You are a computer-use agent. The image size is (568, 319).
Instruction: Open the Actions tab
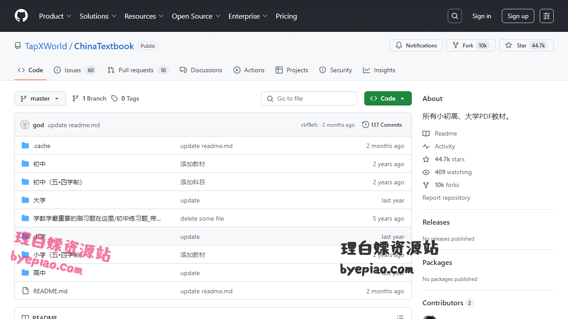(249, 70)
